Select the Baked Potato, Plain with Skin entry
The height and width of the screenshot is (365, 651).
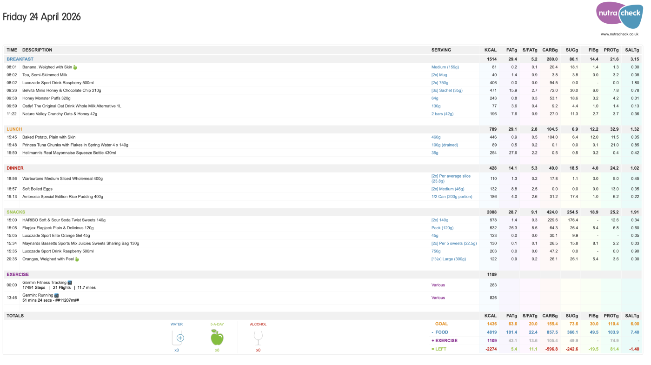pyautogui.click(x=49, y=137)
